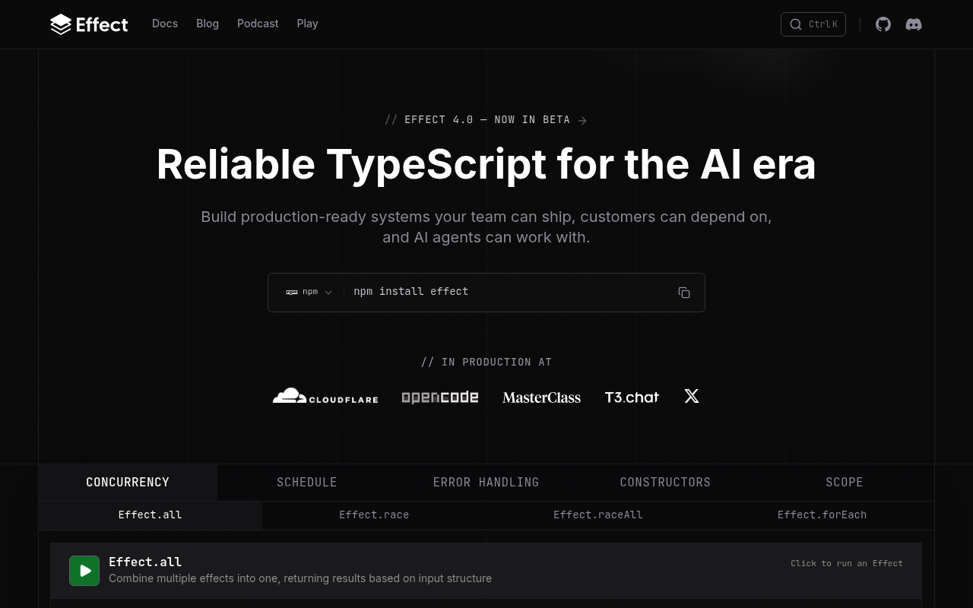Open the Effect logo home link
This screenshot has height=608, width=973.
pyautogui.click(x=89, y=24)
